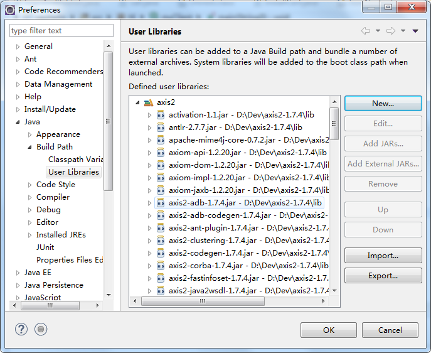Image resolution: width=431 pixels, height=353 pixels.
Task: Click the Add External JARs... button
Action: pyautogui.click(x=383, y=164)
